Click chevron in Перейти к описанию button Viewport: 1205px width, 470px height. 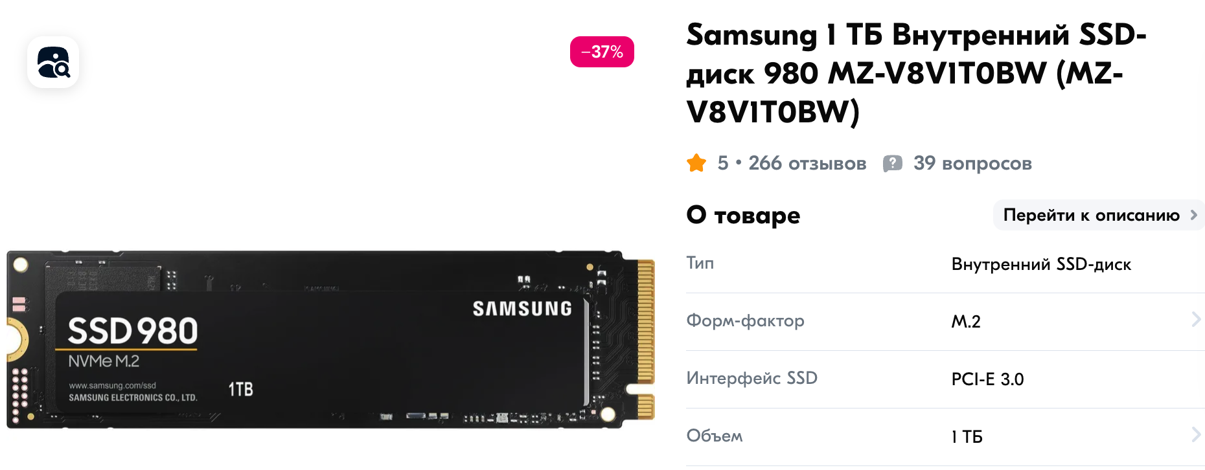point(1193,215)
